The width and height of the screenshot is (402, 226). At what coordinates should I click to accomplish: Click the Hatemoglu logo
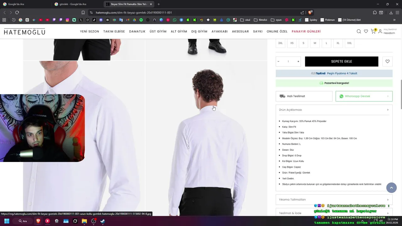tap(24, 31)
